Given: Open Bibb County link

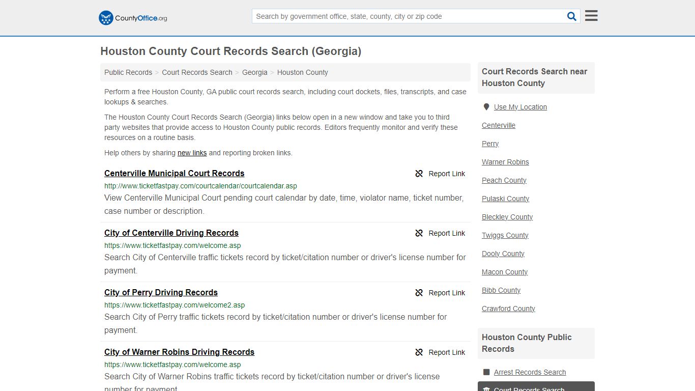Looking at the screenshot, I should coord(501,290).
